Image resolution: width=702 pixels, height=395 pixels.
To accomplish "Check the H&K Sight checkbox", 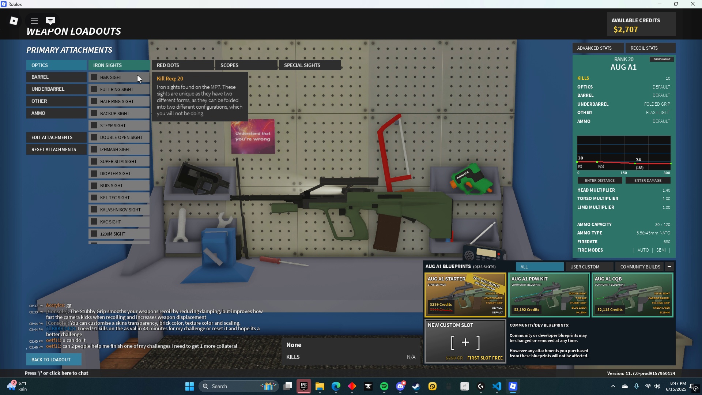I will tap(94, 77).
